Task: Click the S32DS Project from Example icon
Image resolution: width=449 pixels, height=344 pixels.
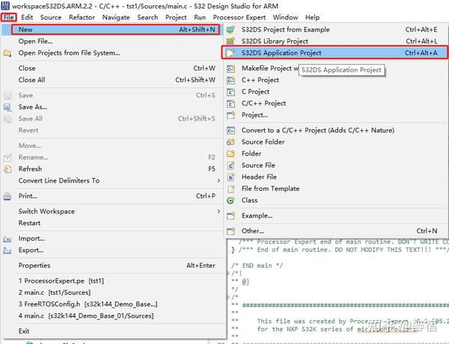Action: [230, 29]
